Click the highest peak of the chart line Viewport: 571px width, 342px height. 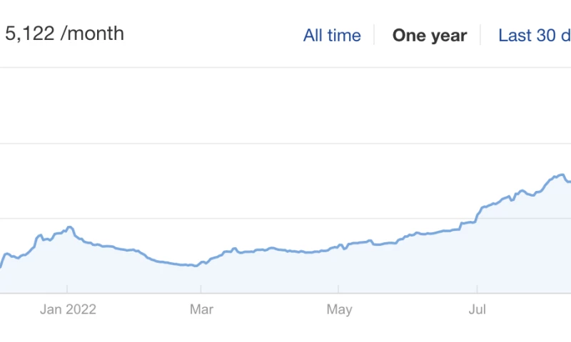tap(561, 175)
